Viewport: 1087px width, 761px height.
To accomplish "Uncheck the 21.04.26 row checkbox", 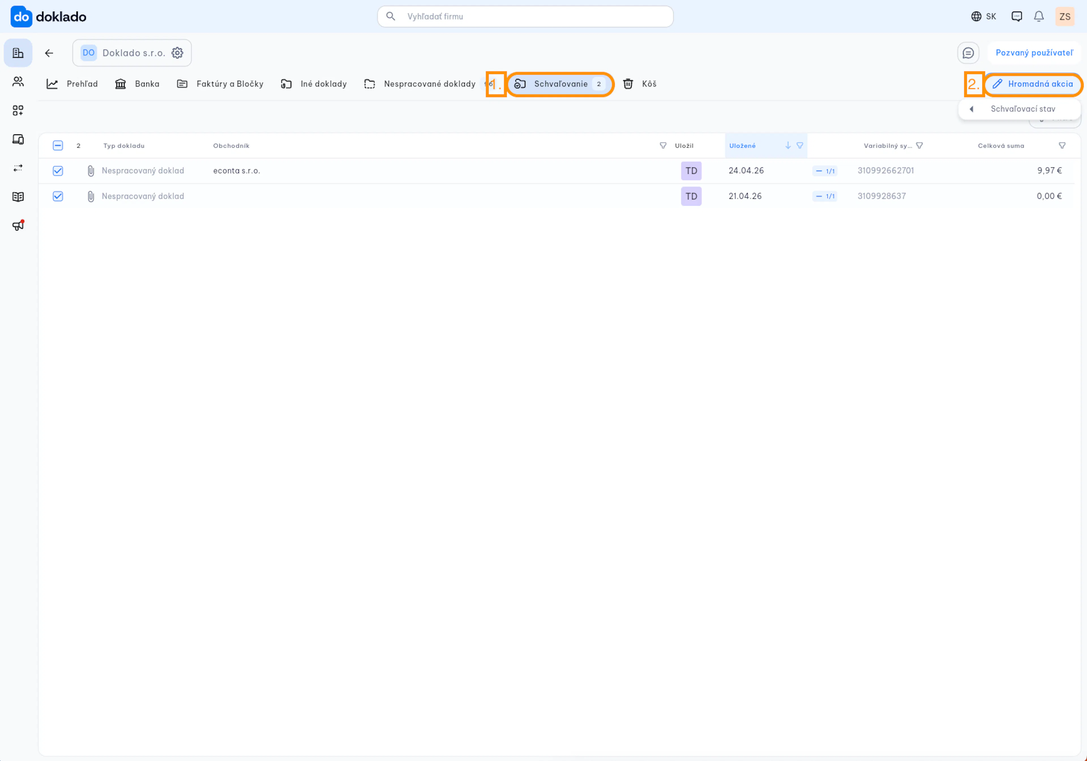I will [58, 197].
